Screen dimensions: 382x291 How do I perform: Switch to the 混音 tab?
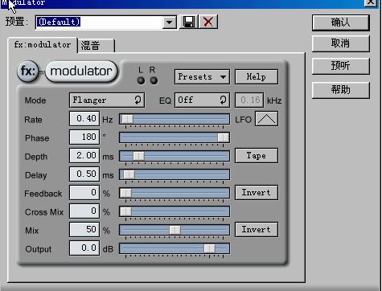coord(96,46)
